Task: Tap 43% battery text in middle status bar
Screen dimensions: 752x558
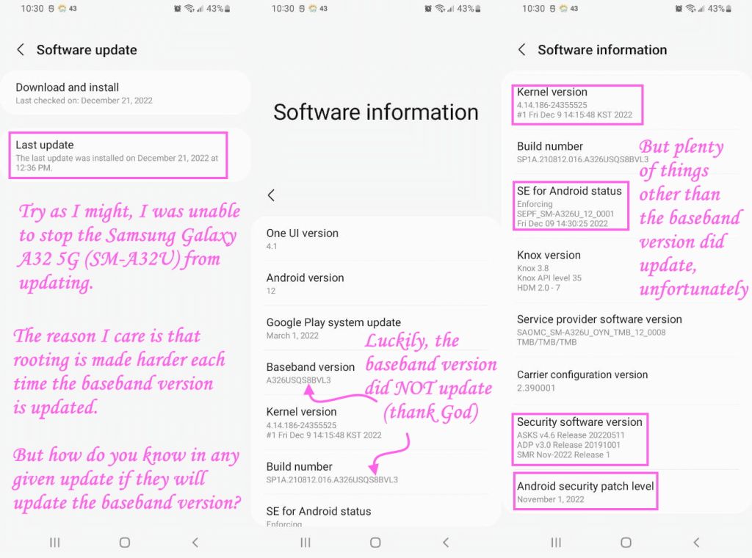Action: [465, 9]
